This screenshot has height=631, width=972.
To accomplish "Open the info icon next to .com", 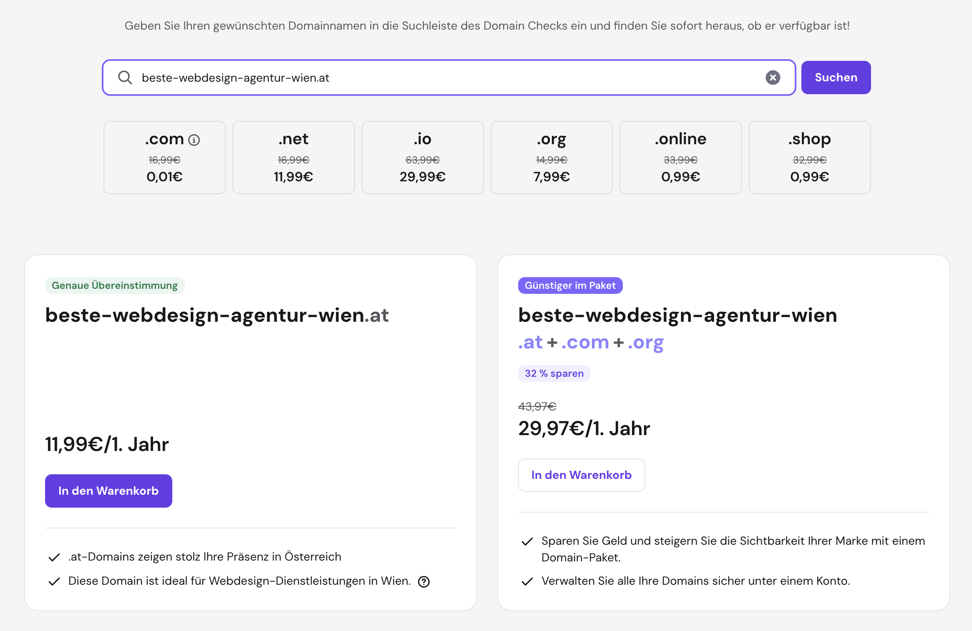I will 194,140.
